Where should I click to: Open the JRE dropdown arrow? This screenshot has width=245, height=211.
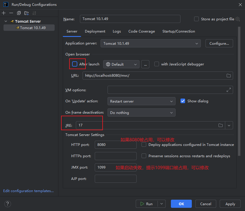229,125
